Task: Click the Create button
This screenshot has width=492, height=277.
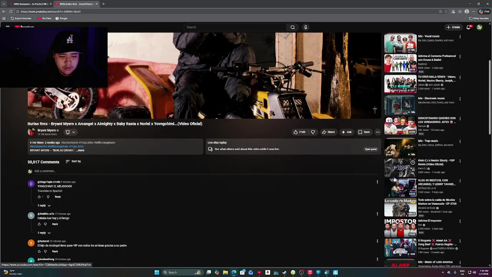Action: (453, 27)
